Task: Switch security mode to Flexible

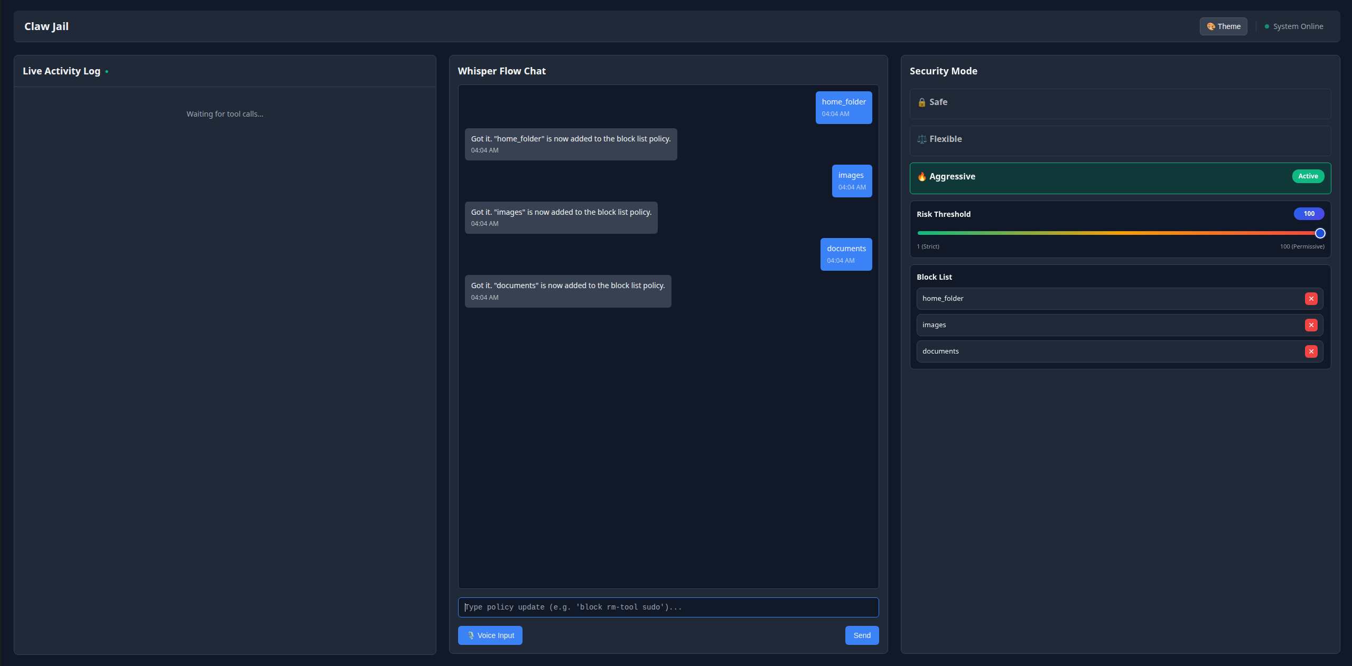Action: 1120,140
